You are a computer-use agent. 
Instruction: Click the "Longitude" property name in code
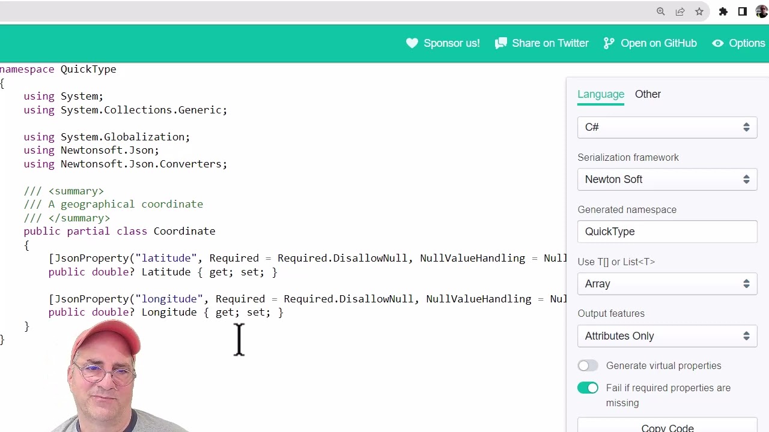pyautogui.click(x=169, y=312)
